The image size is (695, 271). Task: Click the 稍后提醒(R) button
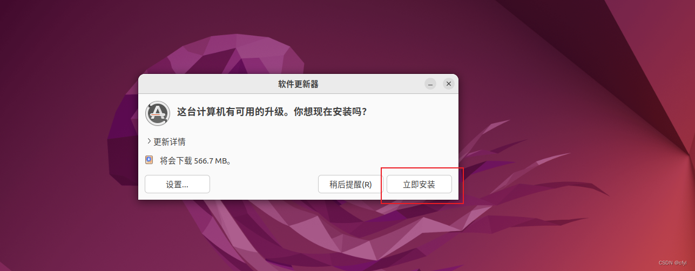coord(350,184)
